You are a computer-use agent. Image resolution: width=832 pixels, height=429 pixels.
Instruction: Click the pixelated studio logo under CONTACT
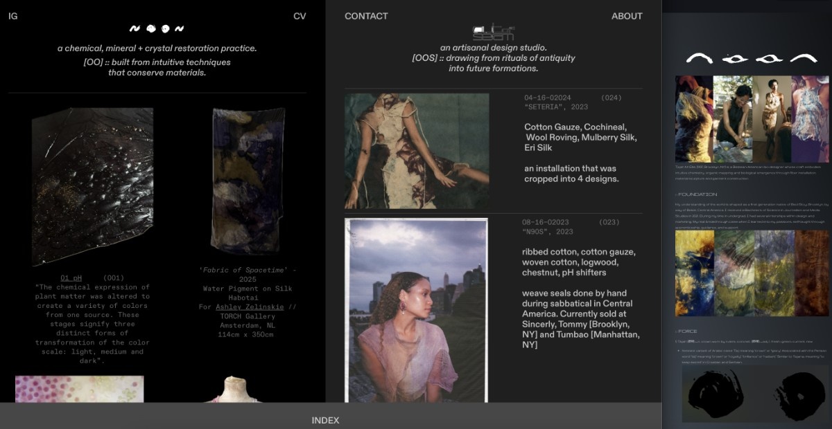493,33
